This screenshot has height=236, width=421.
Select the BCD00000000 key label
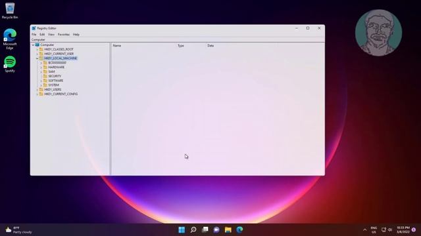pos(57,63)
